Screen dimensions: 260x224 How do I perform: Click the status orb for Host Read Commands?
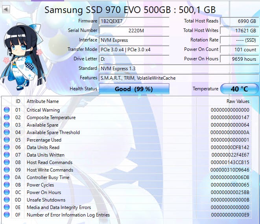point(7,162)
